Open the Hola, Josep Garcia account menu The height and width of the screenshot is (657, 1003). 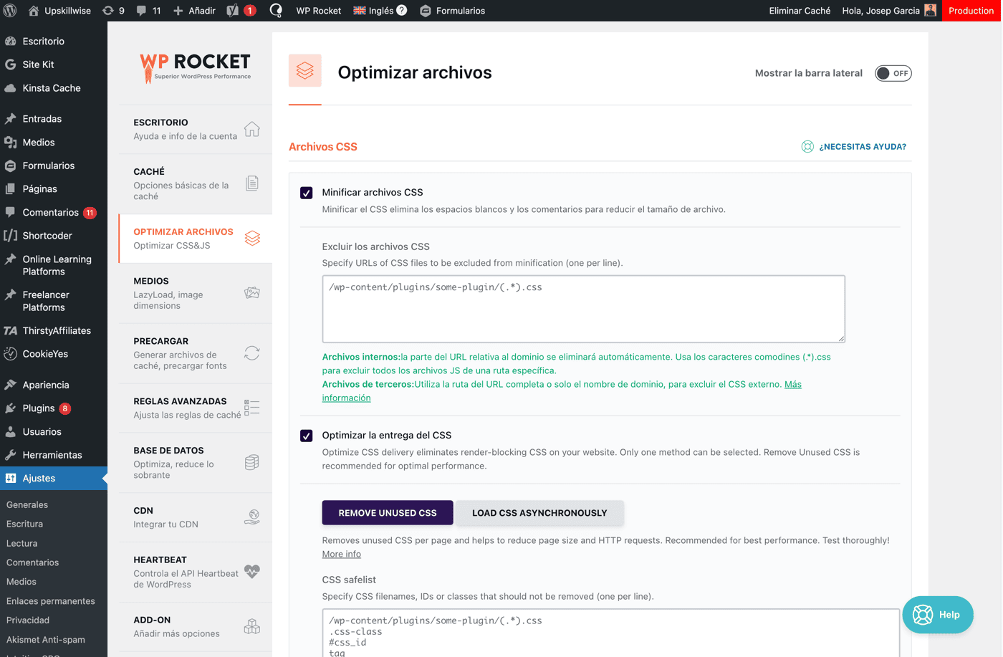coord(889,11)
